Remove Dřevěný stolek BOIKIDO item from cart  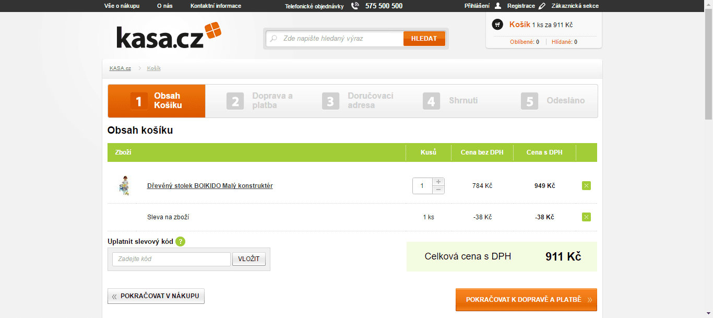click(x=586, y=185)
